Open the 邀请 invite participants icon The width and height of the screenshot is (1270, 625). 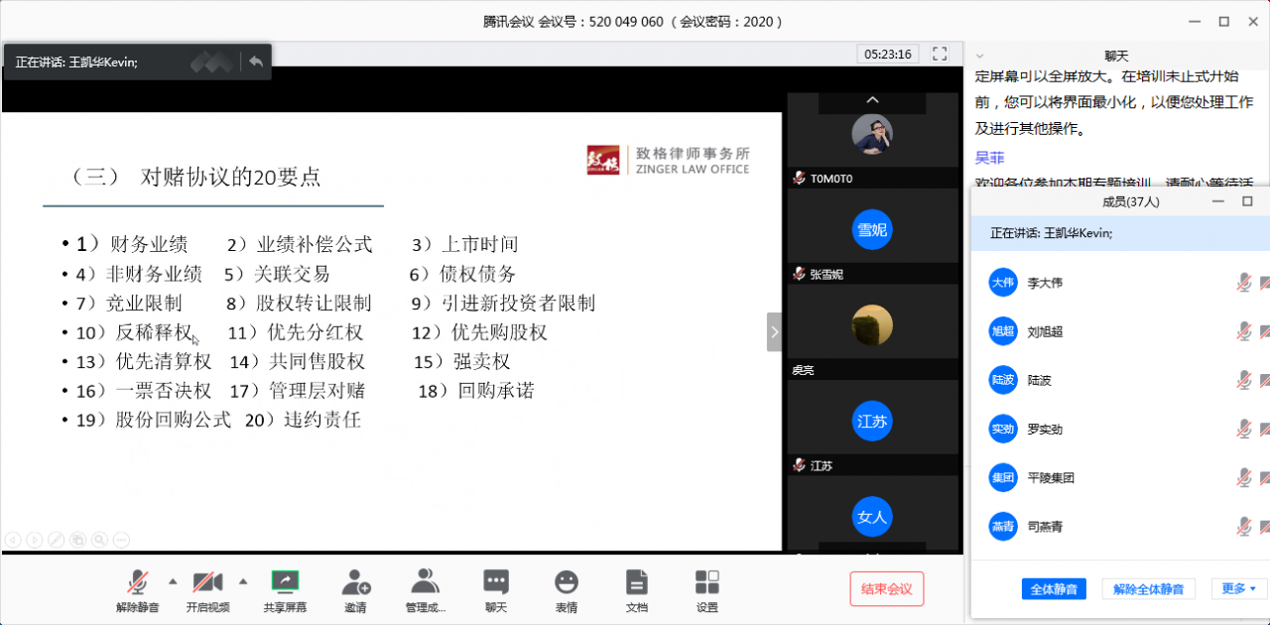355,582
